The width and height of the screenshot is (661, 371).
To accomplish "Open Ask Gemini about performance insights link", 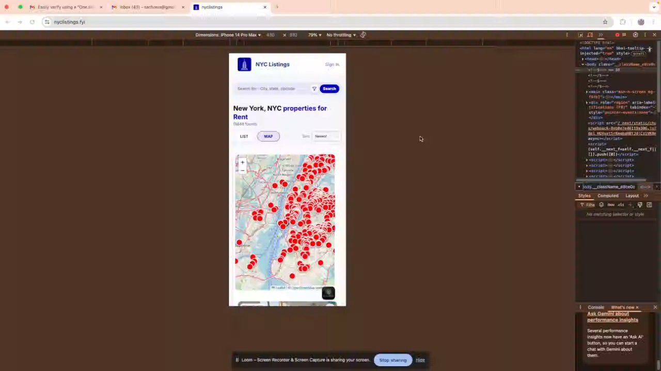I will click(x=612, y=317).
